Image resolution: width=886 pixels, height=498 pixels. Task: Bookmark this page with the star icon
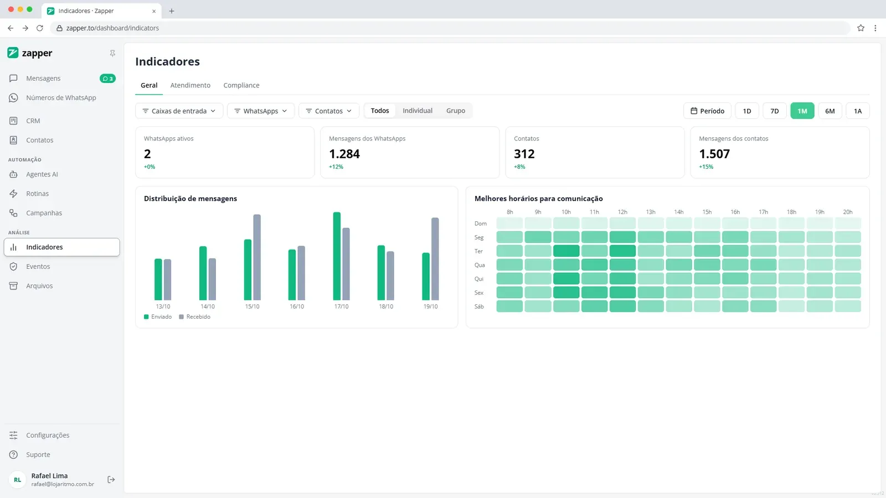pos(861,28)
